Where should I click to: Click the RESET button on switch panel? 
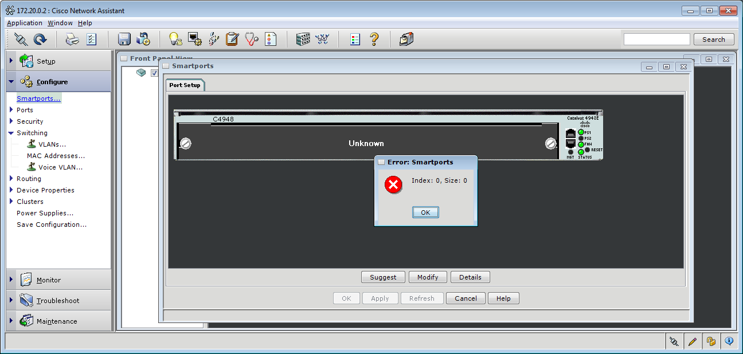(588, 150)
